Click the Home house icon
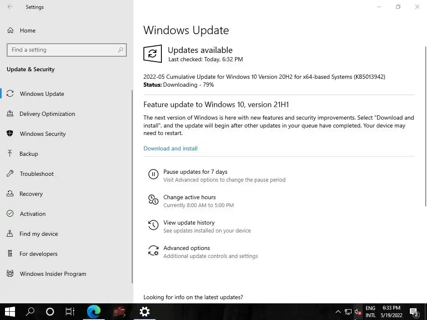The image size is (427, 320). (x=10, y=30)
